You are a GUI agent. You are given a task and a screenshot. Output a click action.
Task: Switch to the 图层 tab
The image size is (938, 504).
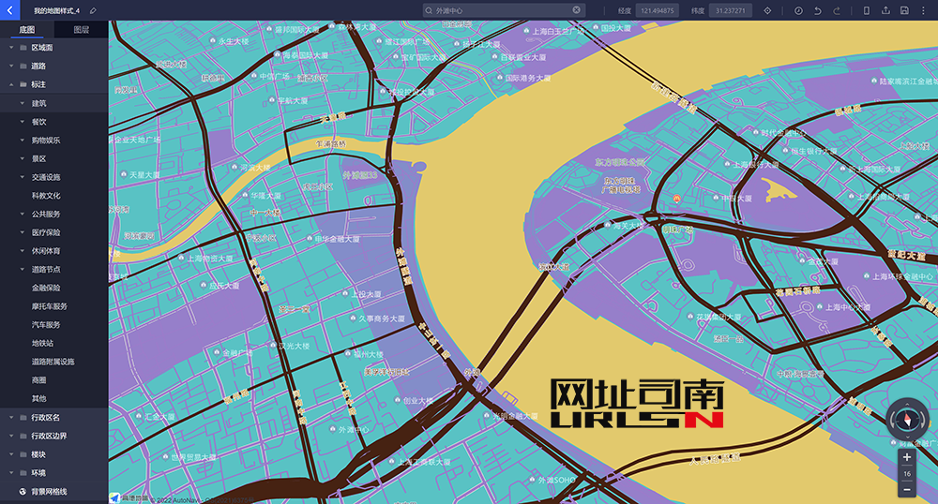(x=82, y=29)
